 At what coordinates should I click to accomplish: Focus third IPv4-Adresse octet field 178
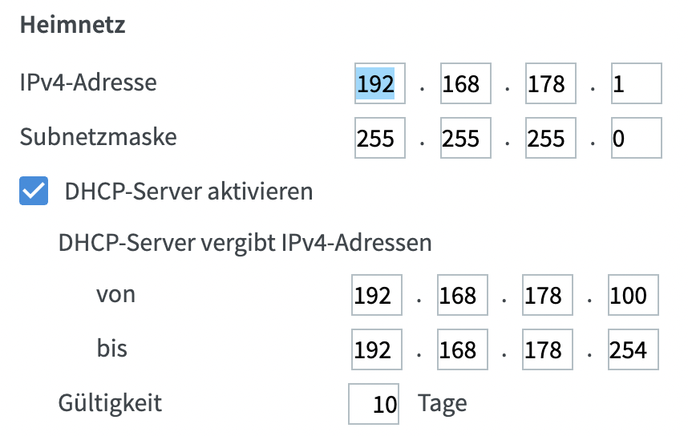click(x=551, y=83)
